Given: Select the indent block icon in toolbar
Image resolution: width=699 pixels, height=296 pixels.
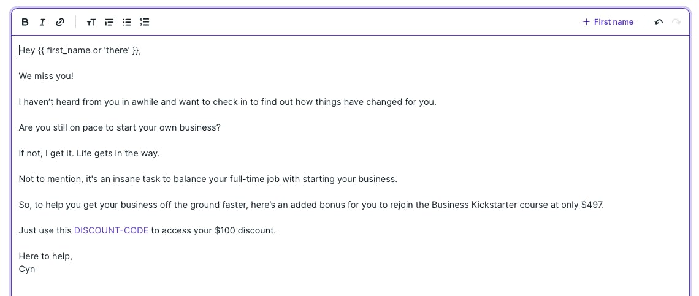Looking at the screenshot, I should coord(109,22).
